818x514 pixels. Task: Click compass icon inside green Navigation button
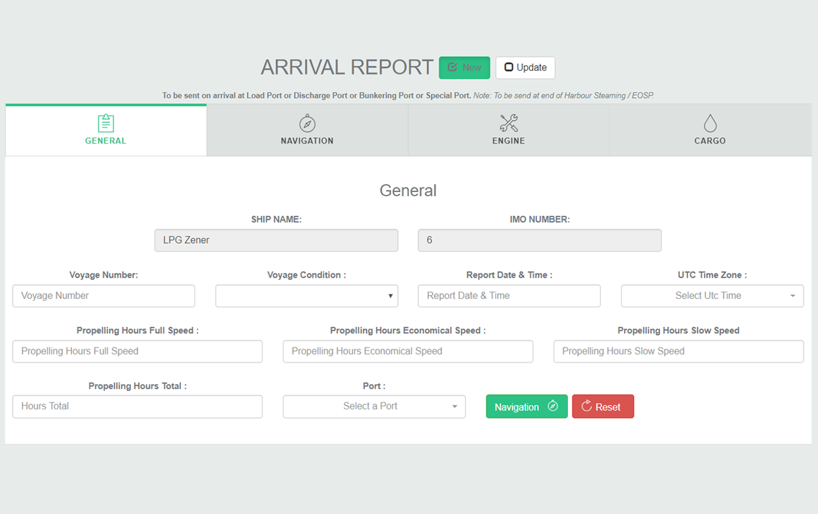(x=553, y=406)
